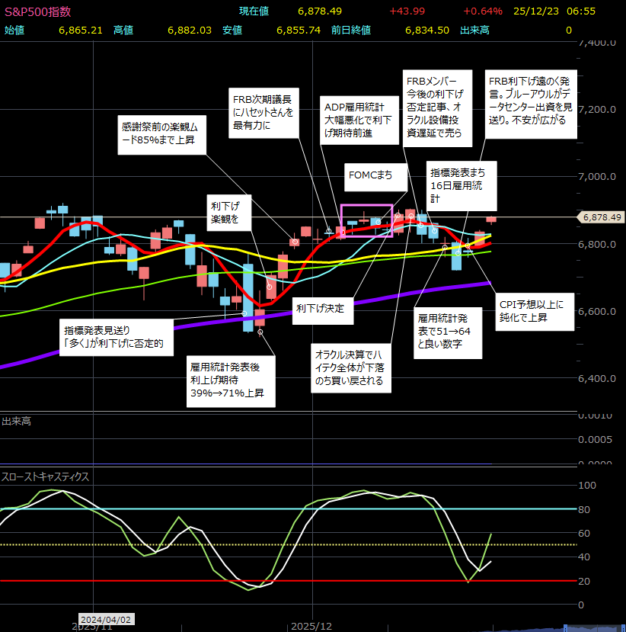Select the 利下げ決定 annotation label
The image size is (626, 632).
click(x=320, y=308)
